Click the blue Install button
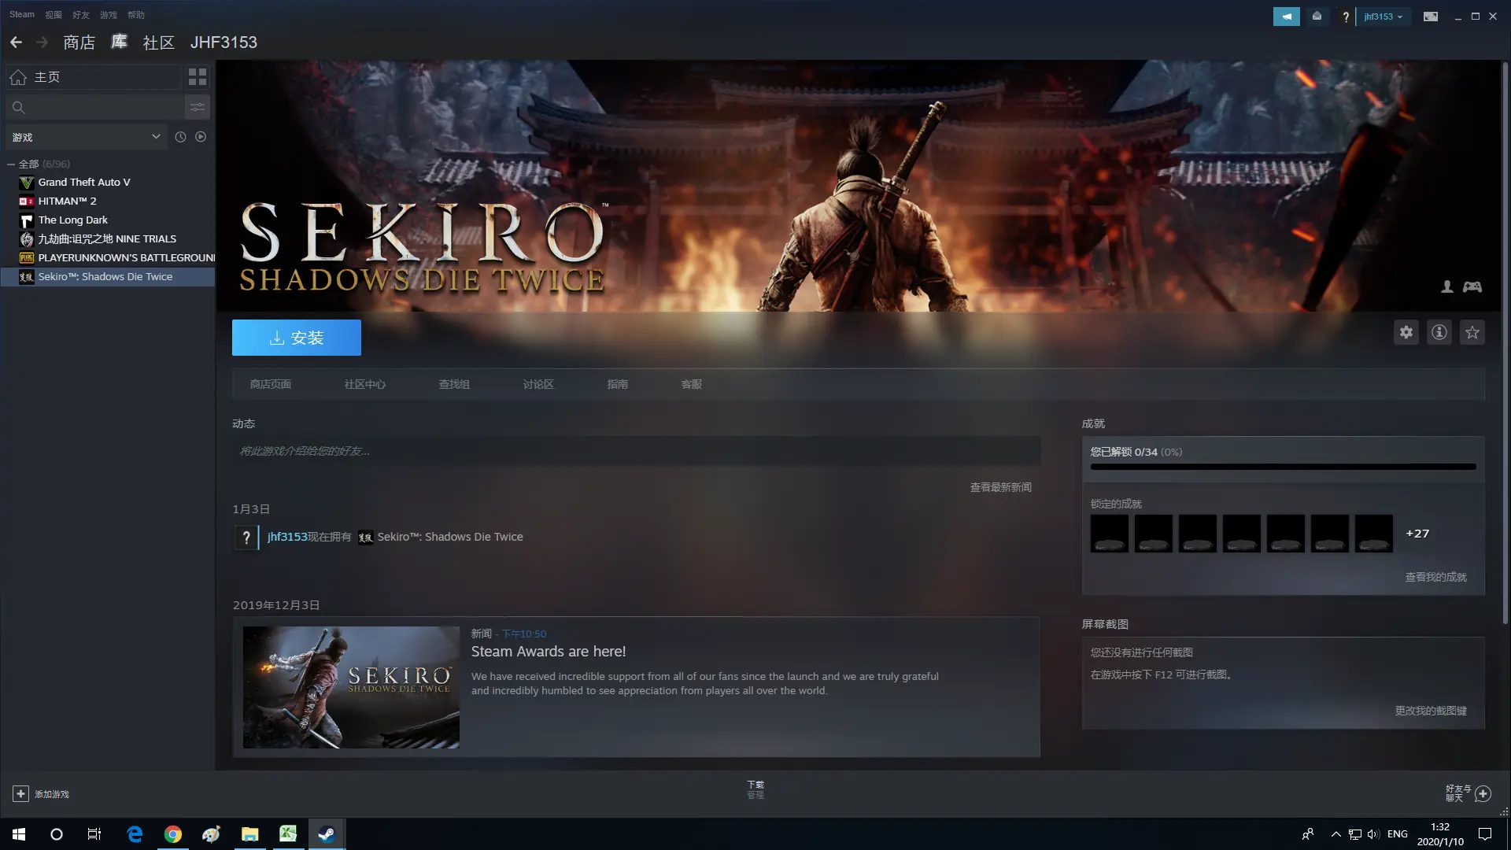Screen dimensions: 1511x850 (297, 338)
